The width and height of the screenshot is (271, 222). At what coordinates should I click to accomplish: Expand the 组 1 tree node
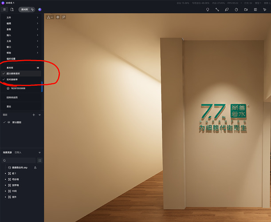point(5,173)
